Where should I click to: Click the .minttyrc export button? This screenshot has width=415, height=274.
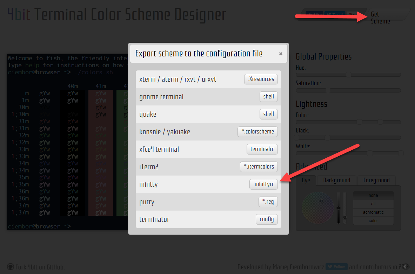point(263,184)
